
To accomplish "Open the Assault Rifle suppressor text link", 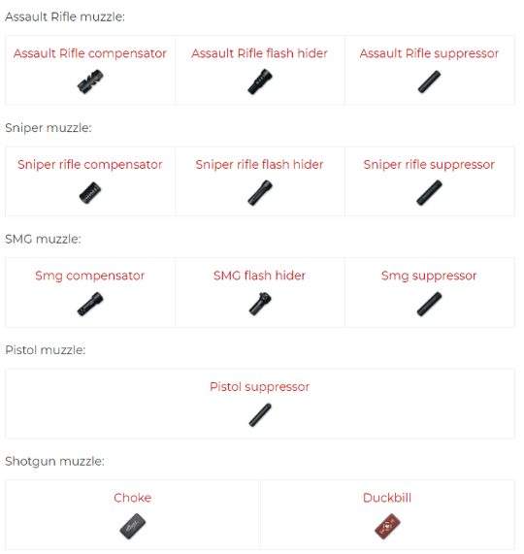I will [429, 53].
